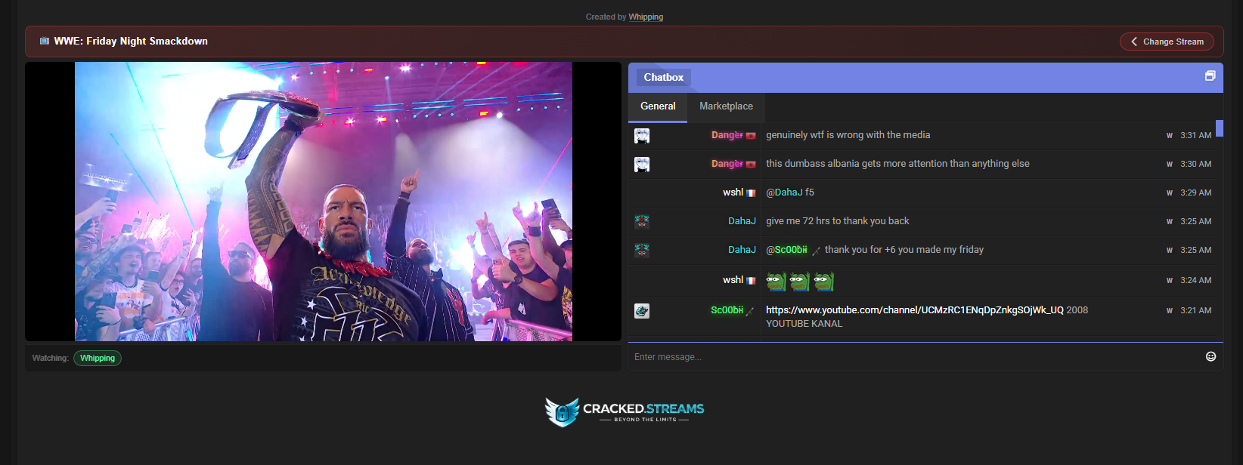Open Sc00bii's avatar on the YouTube link message

(642, 311)
